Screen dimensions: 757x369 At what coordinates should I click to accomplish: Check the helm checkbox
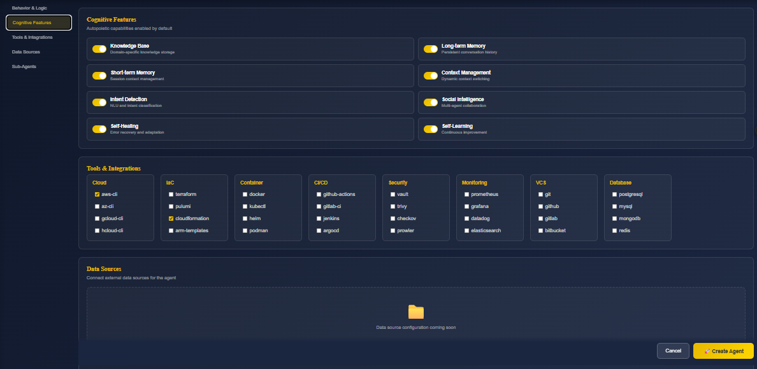click(x=245, y=219)
